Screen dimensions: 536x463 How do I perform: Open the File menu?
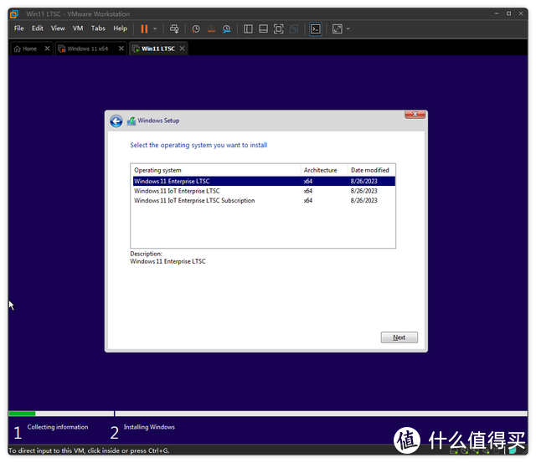point(18,28)
